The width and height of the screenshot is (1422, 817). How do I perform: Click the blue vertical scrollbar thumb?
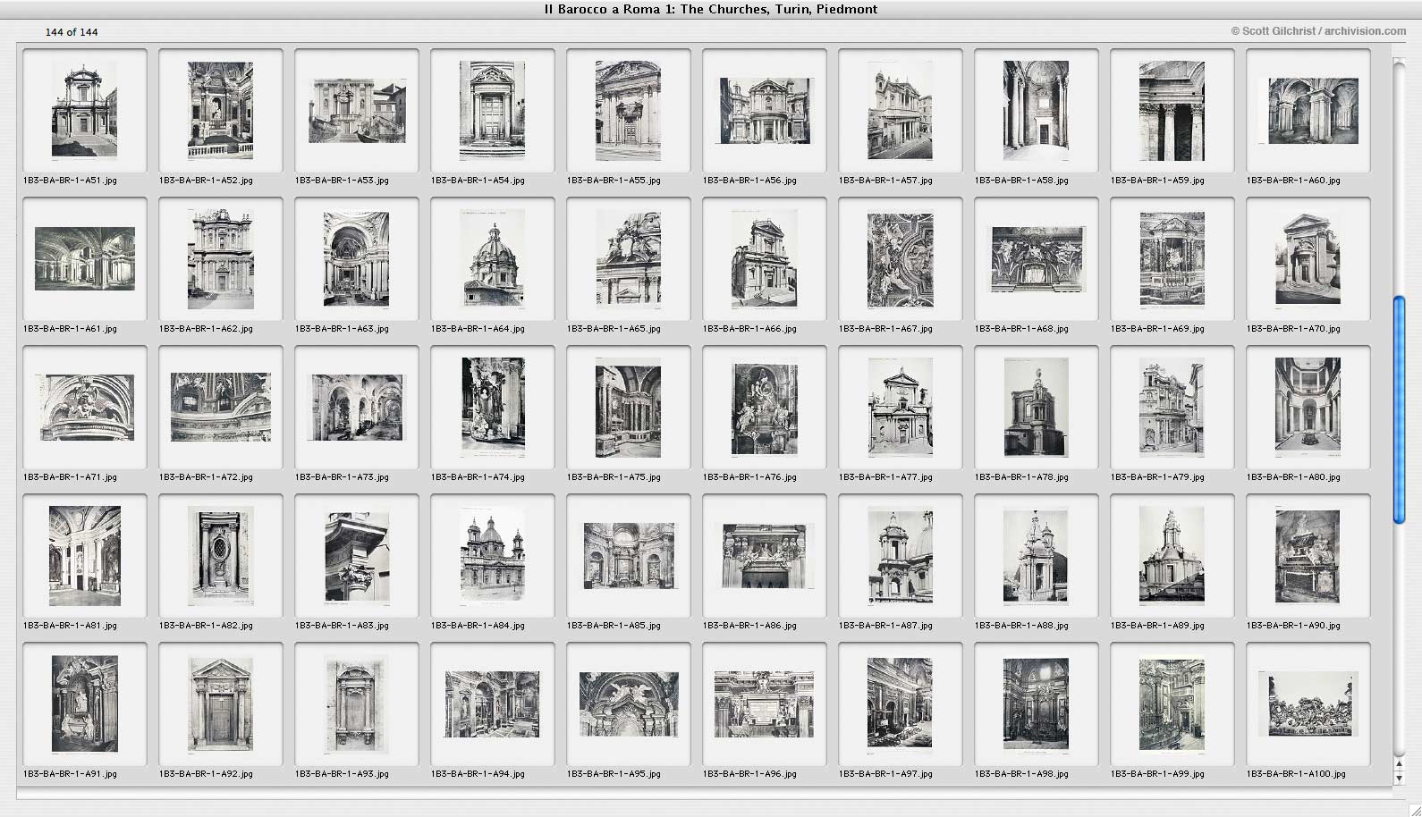pyautogui.click(x=1400, y=410)
